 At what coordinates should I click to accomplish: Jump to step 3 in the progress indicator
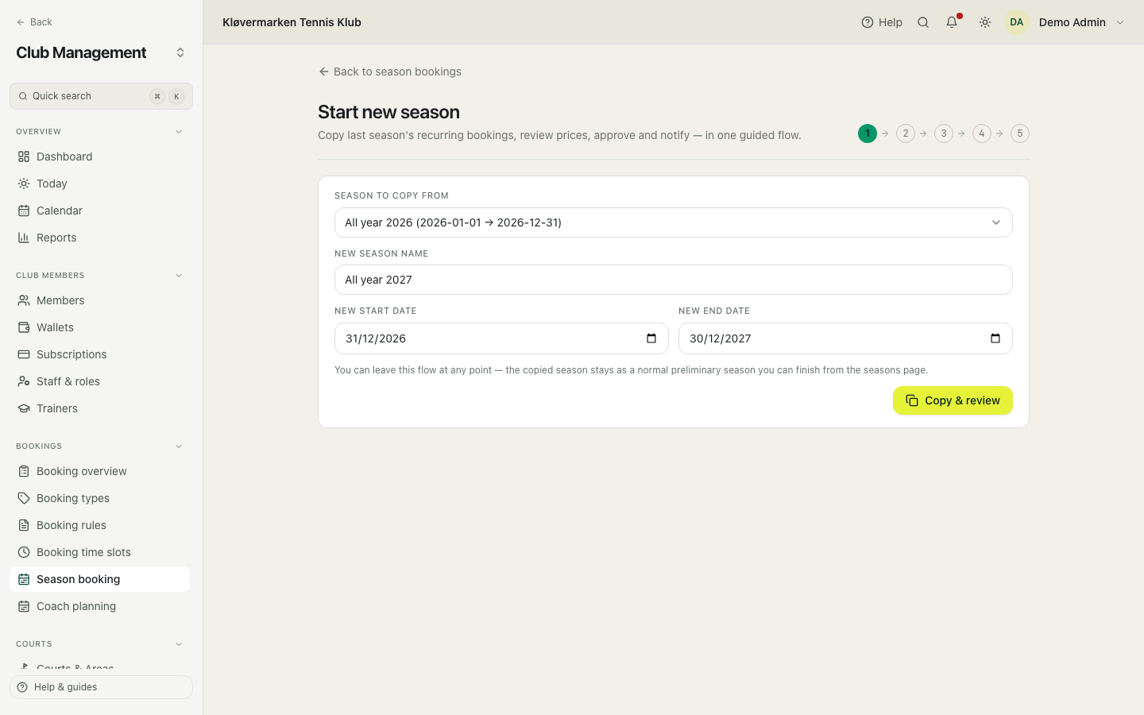coord(944,133)
